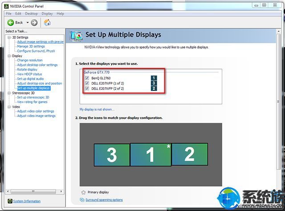Collapse the Video tree node

[x=9, y=107]
